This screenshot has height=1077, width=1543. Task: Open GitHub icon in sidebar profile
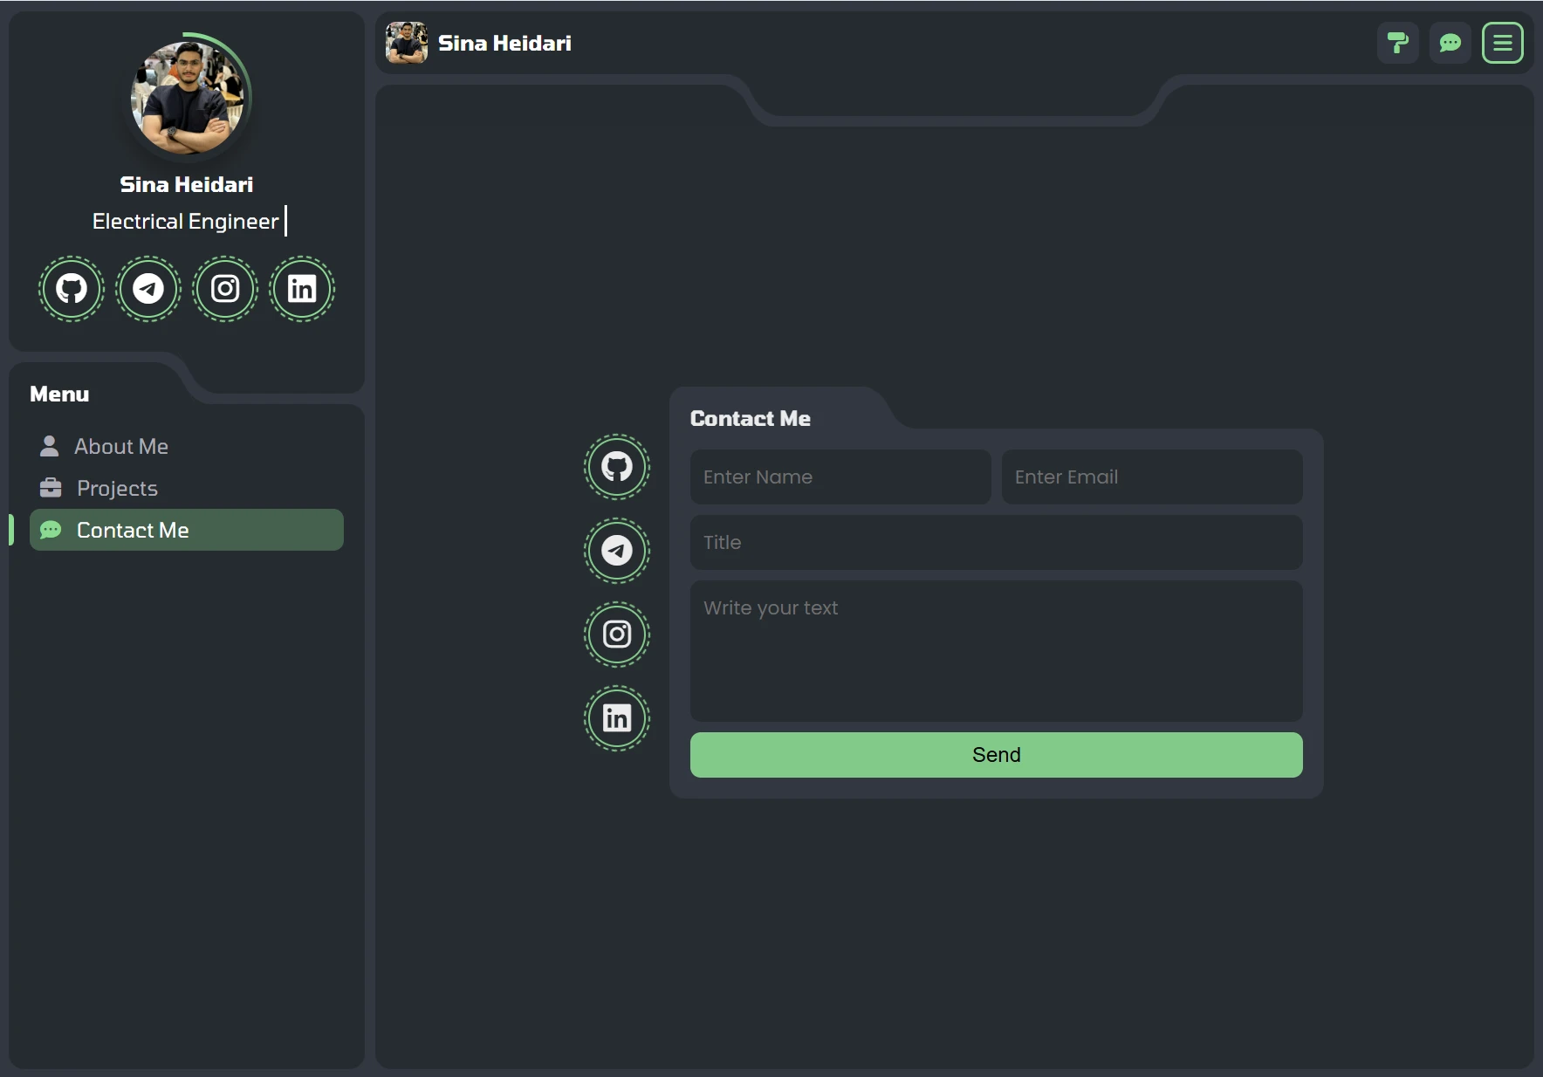click(72, 289)
